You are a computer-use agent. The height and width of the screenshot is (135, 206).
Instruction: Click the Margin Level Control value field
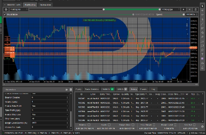click(48, 123)
